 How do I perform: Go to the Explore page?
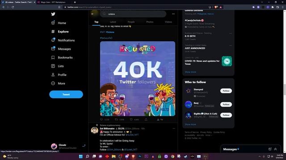click(60, 32)
